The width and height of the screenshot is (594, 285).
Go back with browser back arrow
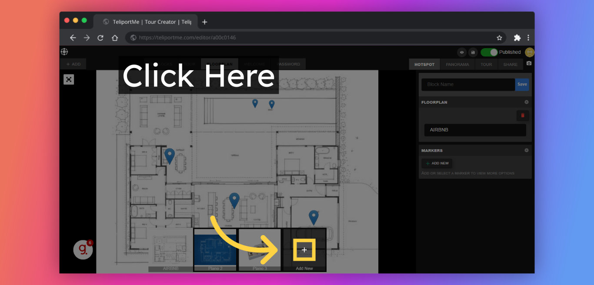click(73, 38)
